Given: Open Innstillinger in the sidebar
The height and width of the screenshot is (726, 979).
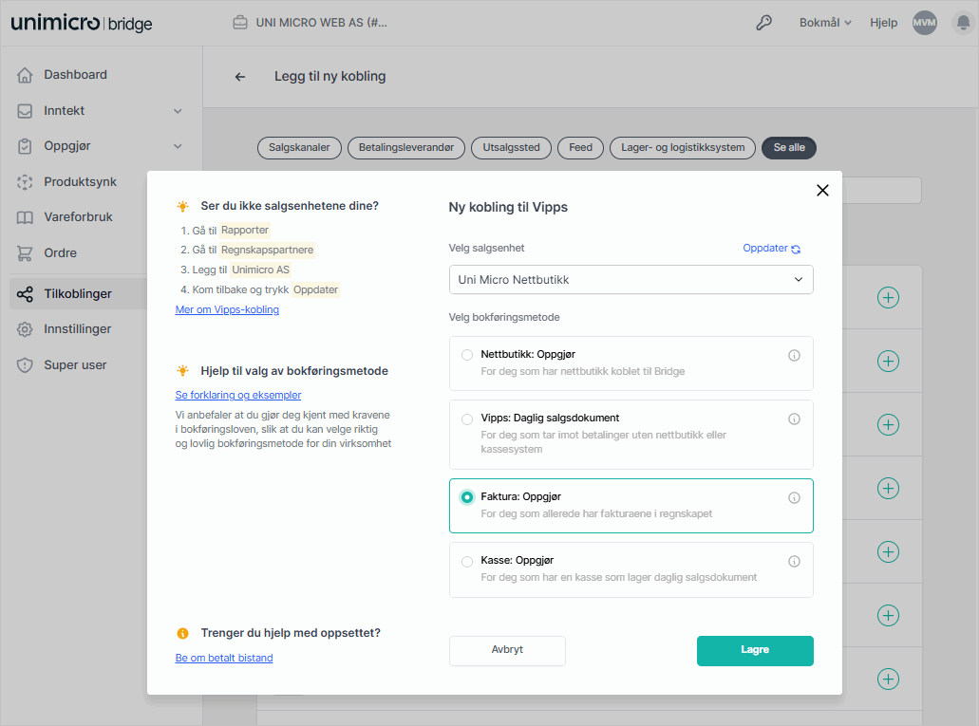Looking at the screenshot, I should pos(78,329).
